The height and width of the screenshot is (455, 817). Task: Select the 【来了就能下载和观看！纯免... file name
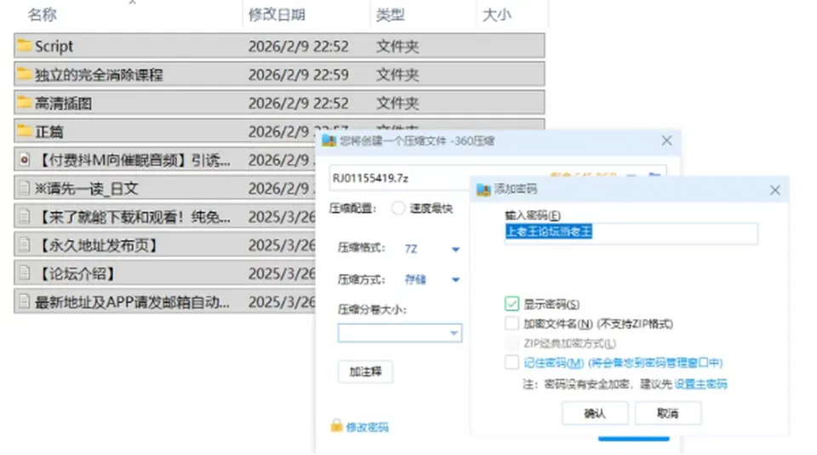[133, 217]
